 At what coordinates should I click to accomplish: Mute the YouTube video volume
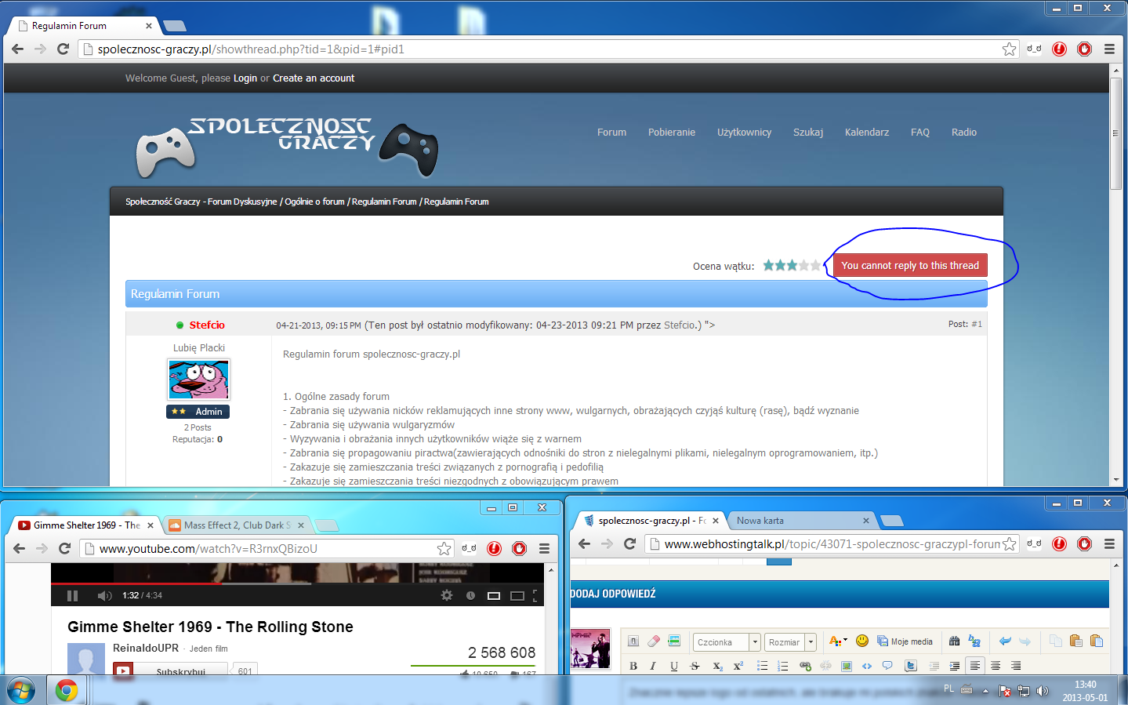[x=104, y=596]
